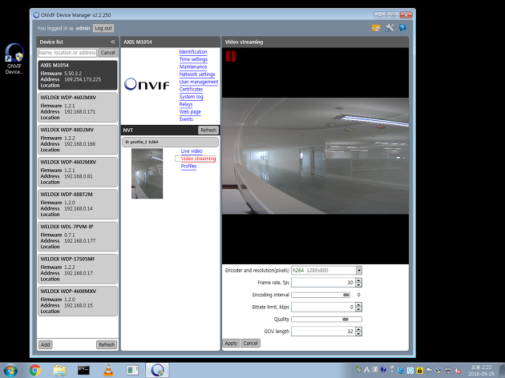
Task: Click the Bitrate limit input field
Action: click(x=323, y=307)
